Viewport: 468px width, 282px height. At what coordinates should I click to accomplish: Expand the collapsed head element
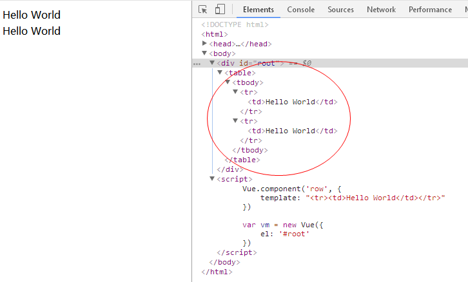click(x=204, y=44)
